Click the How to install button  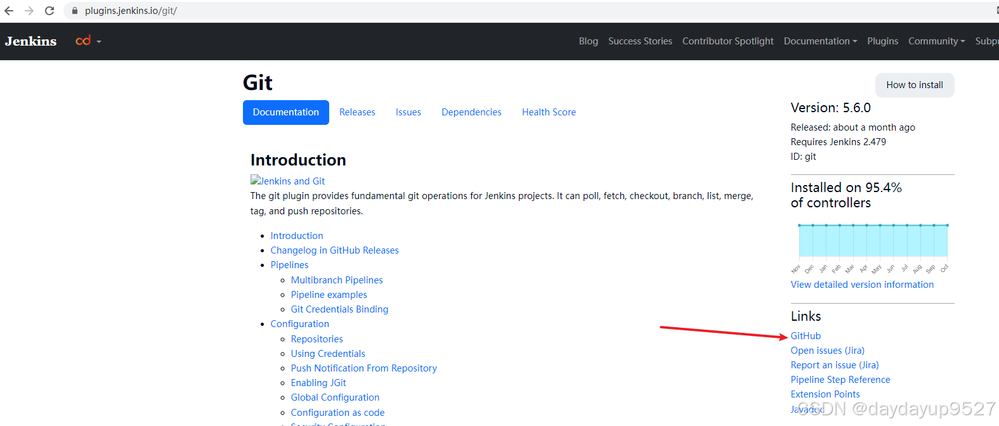(915, 85)
